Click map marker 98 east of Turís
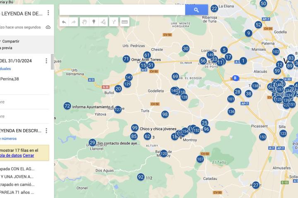Viewport: 298px width, 198px height. pyautogui.click(x=165, y=114)
